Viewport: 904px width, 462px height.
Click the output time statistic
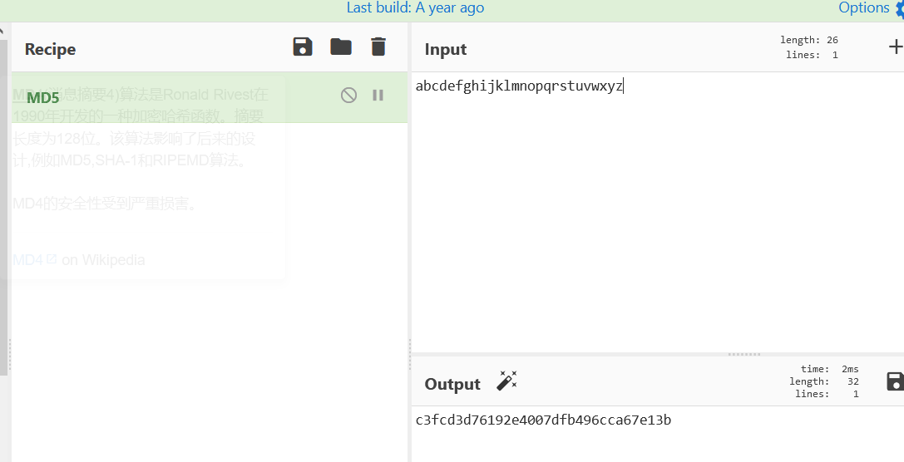pos(830,369)
